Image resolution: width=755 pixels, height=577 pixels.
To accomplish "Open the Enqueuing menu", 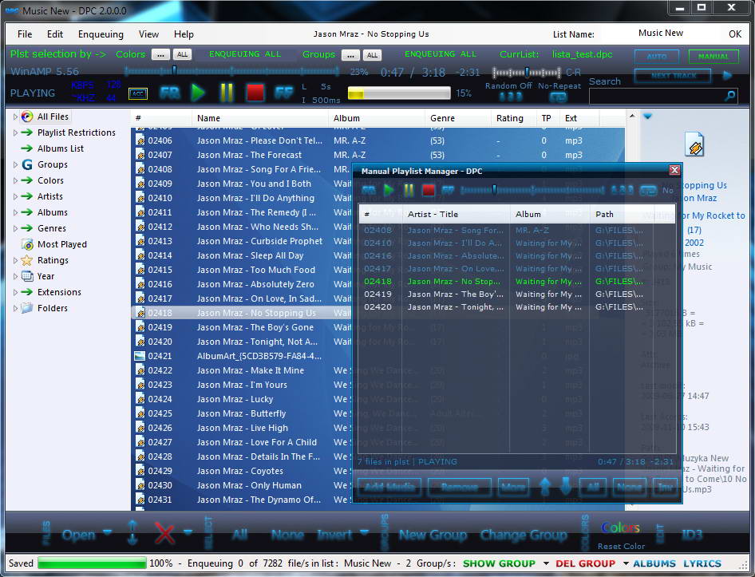I will pos(101,34).
